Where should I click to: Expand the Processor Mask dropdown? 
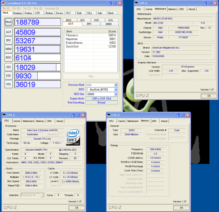pyautogui.click(x=116, y=85)
